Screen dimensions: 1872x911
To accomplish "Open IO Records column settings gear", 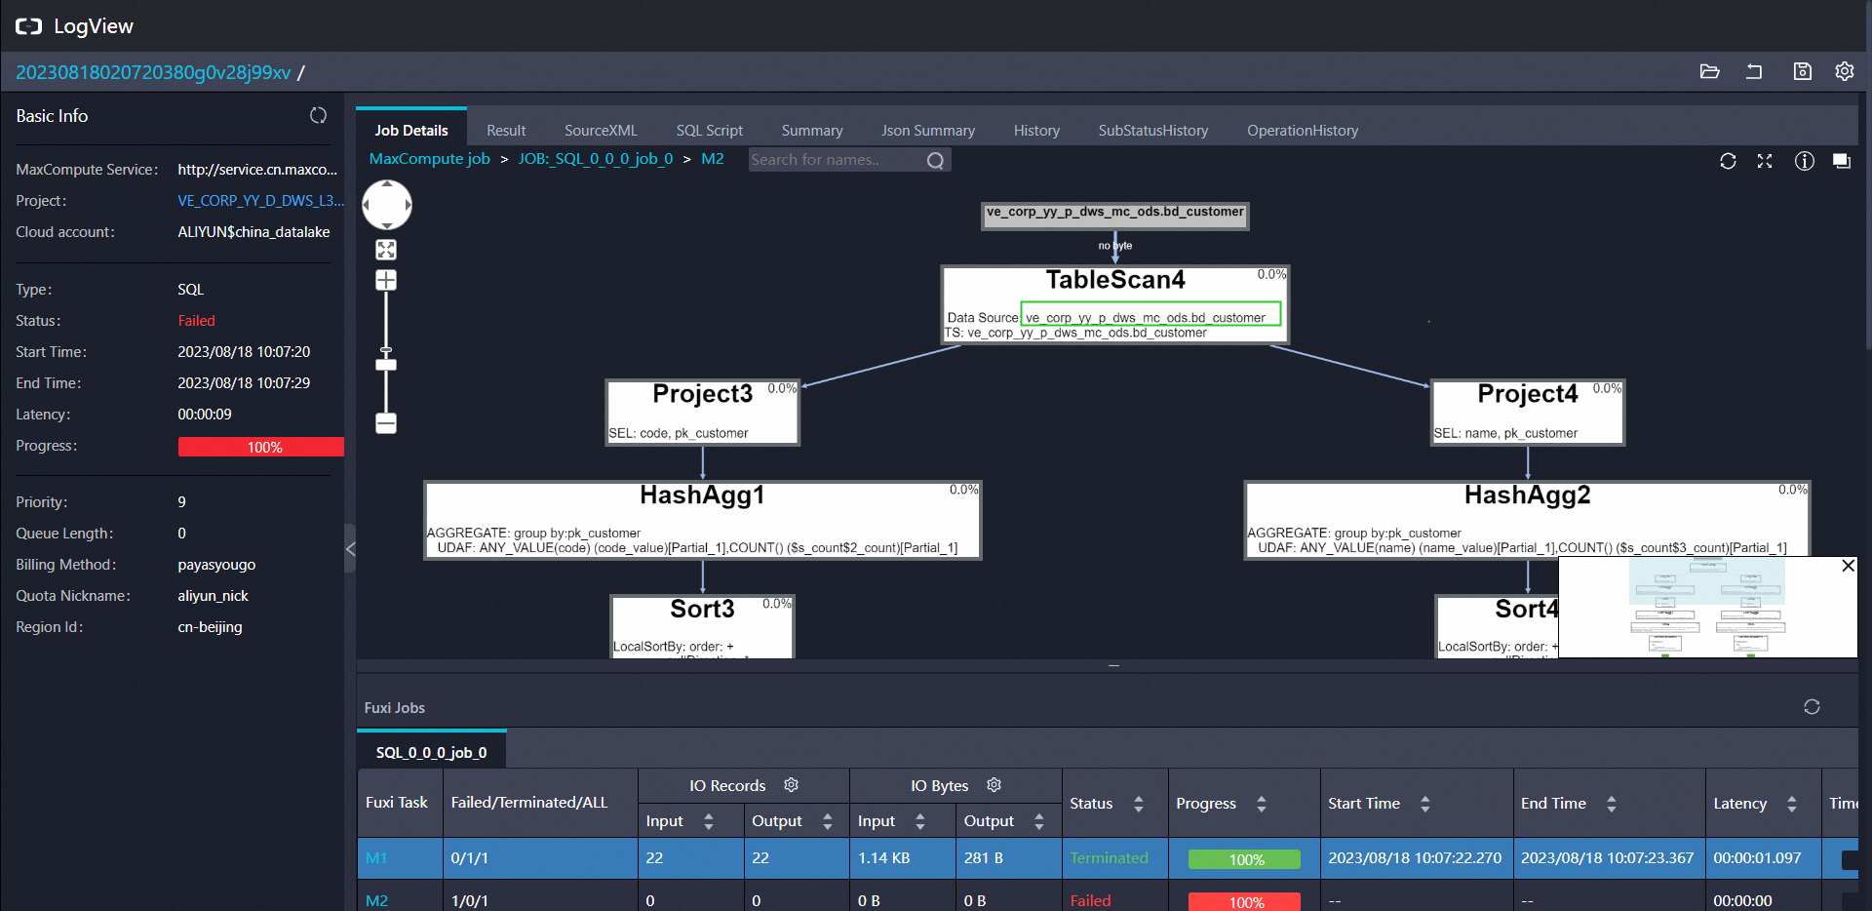I will pos(792,785).
